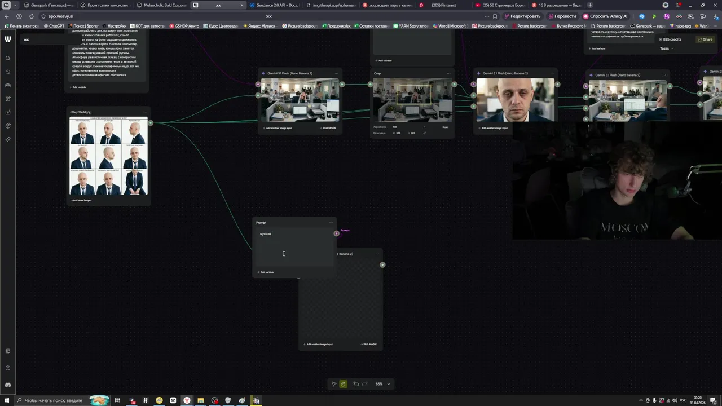Open the Prompt node three-dots menu

pos(331,223)
